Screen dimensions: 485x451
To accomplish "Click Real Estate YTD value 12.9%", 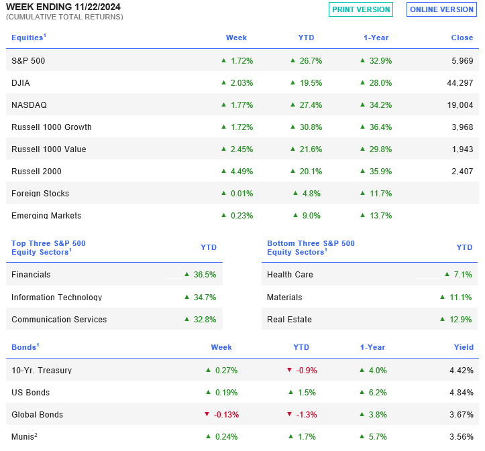I will coord(461,320).
